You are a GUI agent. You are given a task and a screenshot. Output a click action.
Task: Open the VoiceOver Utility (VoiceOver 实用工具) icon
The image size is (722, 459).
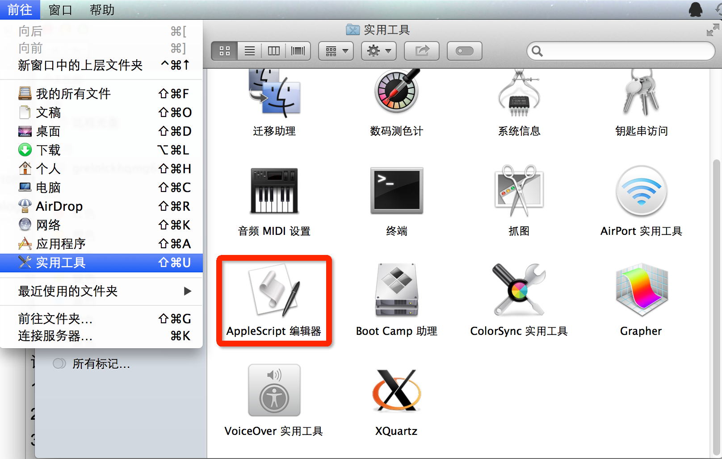[x=274, y=390]
